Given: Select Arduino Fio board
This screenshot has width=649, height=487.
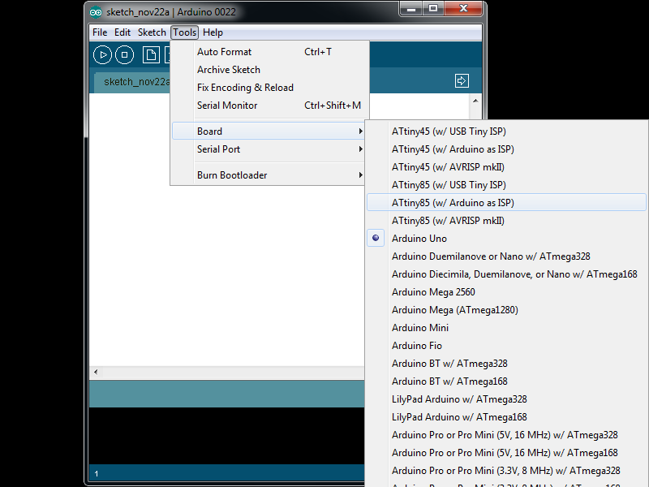Looking at the screenshot, I should 506,346.
